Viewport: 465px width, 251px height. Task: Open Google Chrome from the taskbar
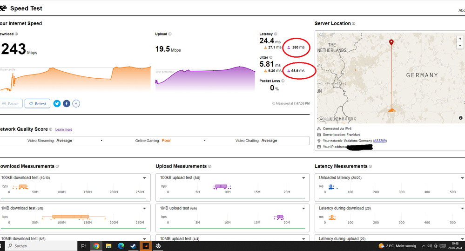tap(96, 246)
